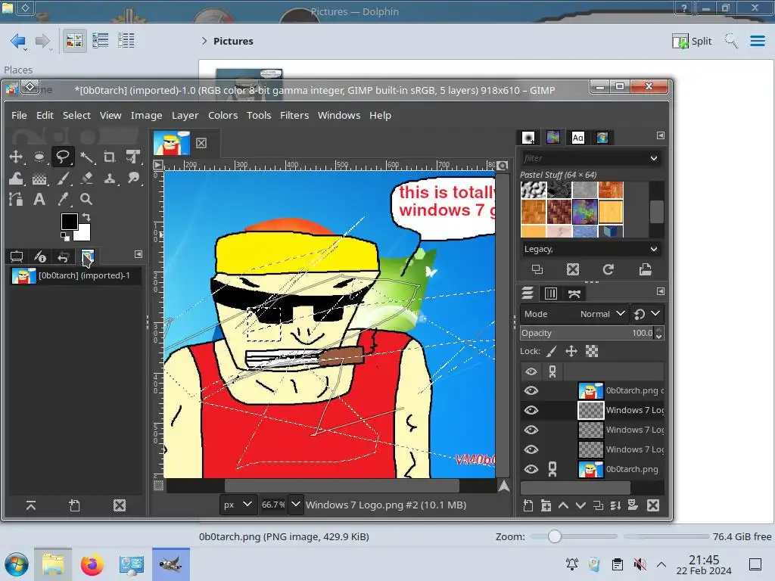Select the Free Select lasso tool
Screen dimensions: 775x581
tap(63, 157)
